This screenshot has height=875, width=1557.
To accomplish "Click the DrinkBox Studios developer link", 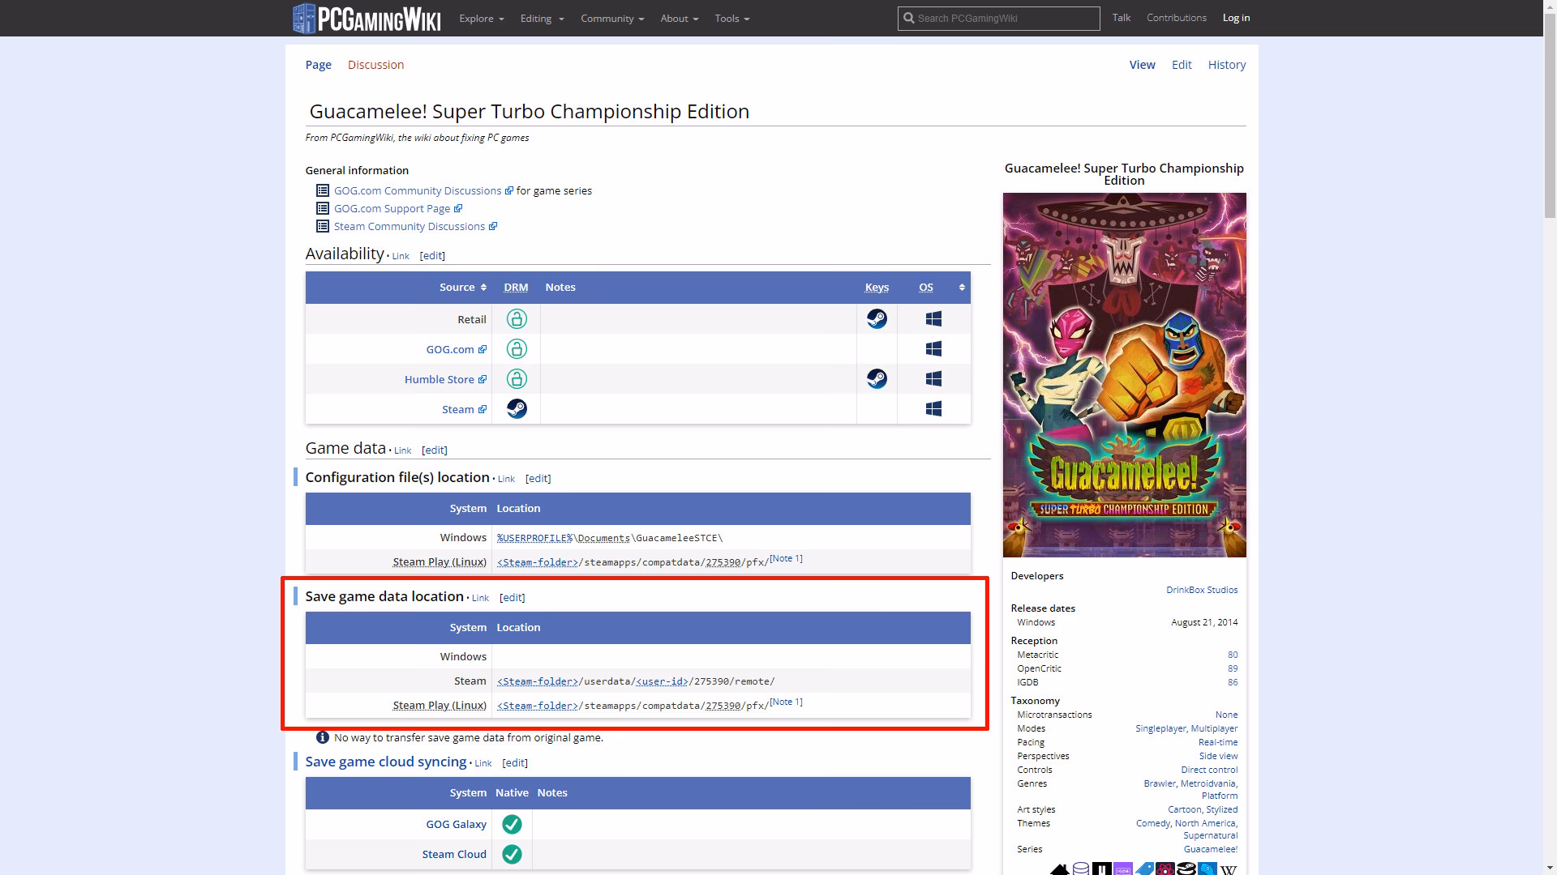I will (x=1202, y=590).
